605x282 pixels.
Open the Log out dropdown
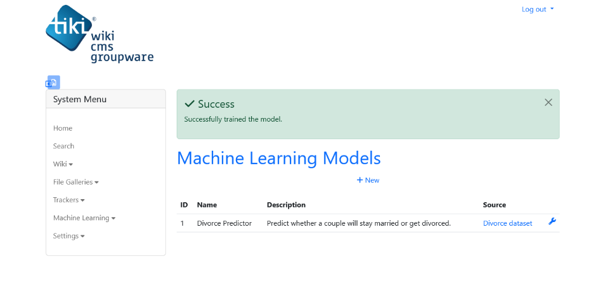coord(537,9)
